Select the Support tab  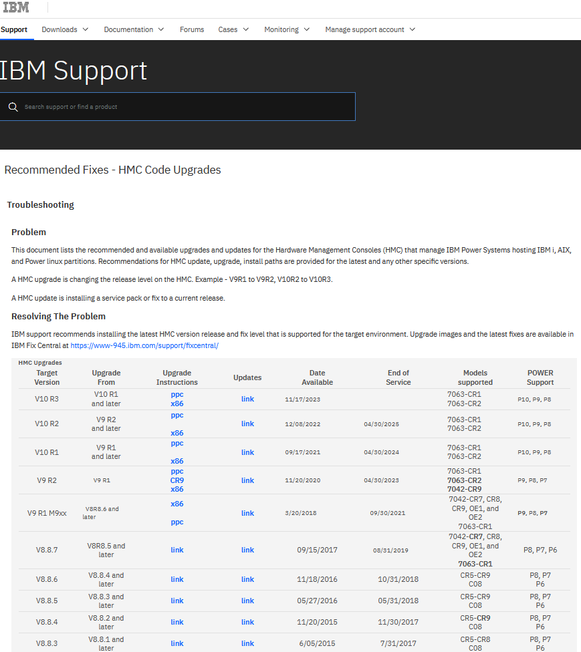point(13,29)
